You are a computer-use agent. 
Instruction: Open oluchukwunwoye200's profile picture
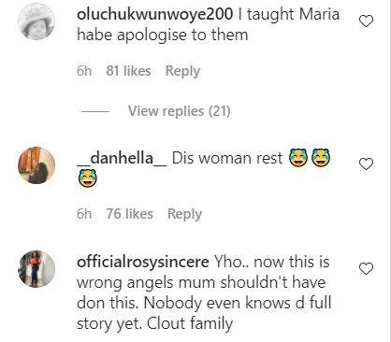coord(36,21)
